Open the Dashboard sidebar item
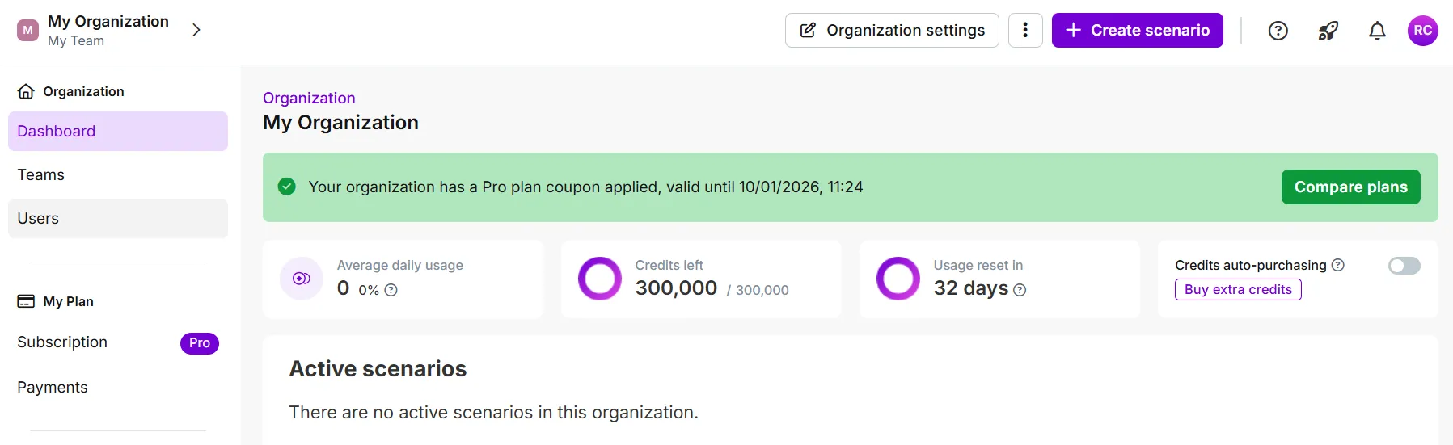The width and height of the screenshot is (1453, 445). coord(118,132)
